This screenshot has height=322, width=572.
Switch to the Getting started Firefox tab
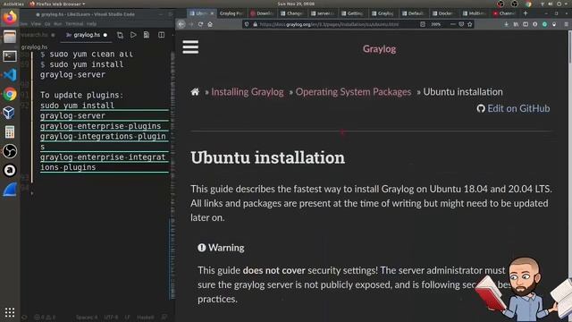point(352,13)
